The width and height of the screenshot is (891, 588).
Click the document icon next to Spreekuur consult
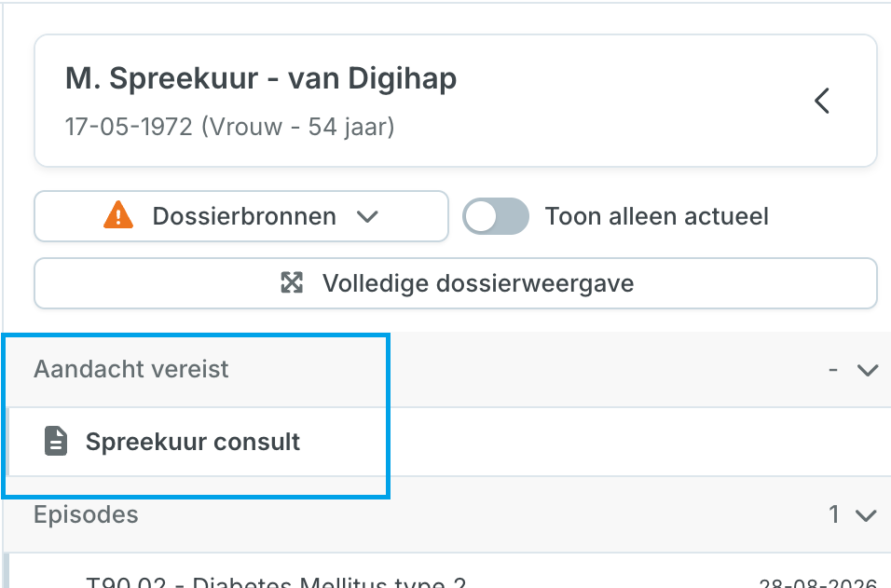coord(56,442)
